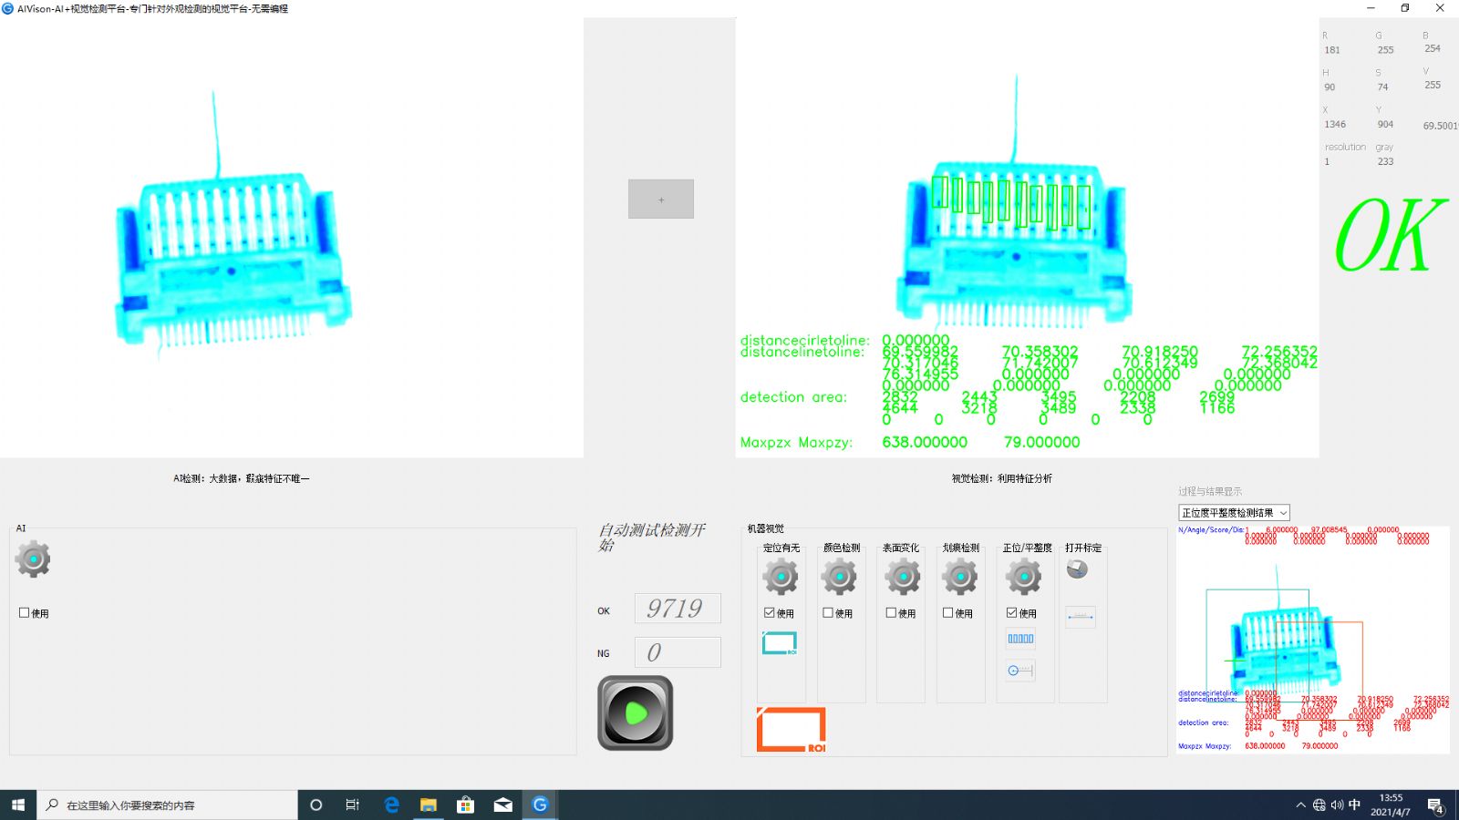
Task: Click the OK count field showing 9719
Action: [677, 609]
